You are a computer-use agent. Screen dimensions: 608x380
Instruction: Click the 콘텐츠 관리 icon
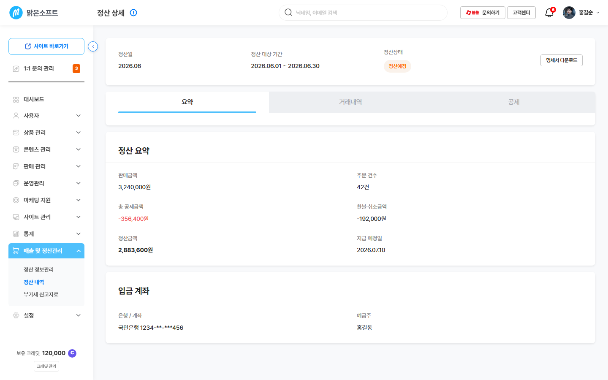[x=16, y=149]
